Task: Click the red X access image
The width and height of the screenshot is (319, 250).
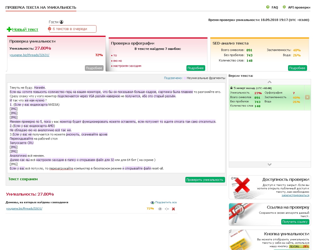Action: point(241,187)
